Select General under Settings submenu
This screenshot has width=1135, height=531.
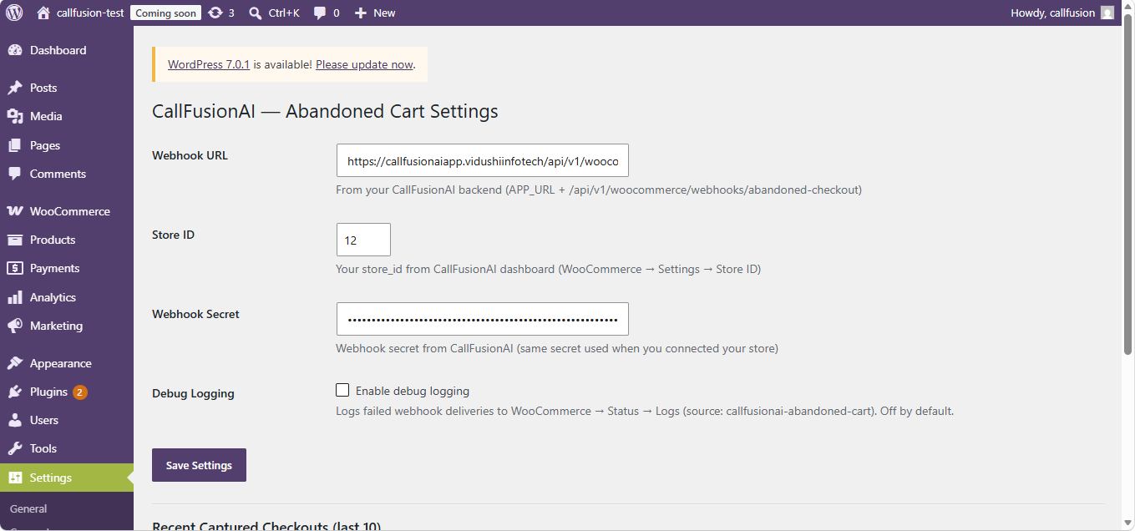pyautogui.click(x=28, y=508)
